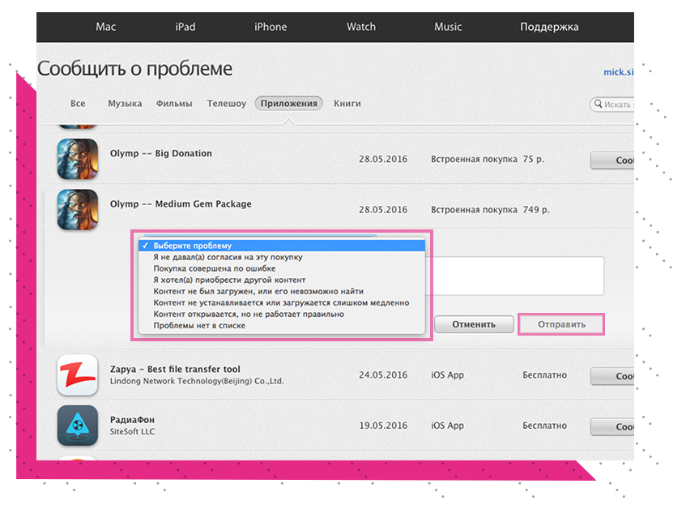The height and width of the screenshot is (505, 686).
Task: Open iPhone in the top navigation
Action: pyautogui.click(x=271, y=27)
